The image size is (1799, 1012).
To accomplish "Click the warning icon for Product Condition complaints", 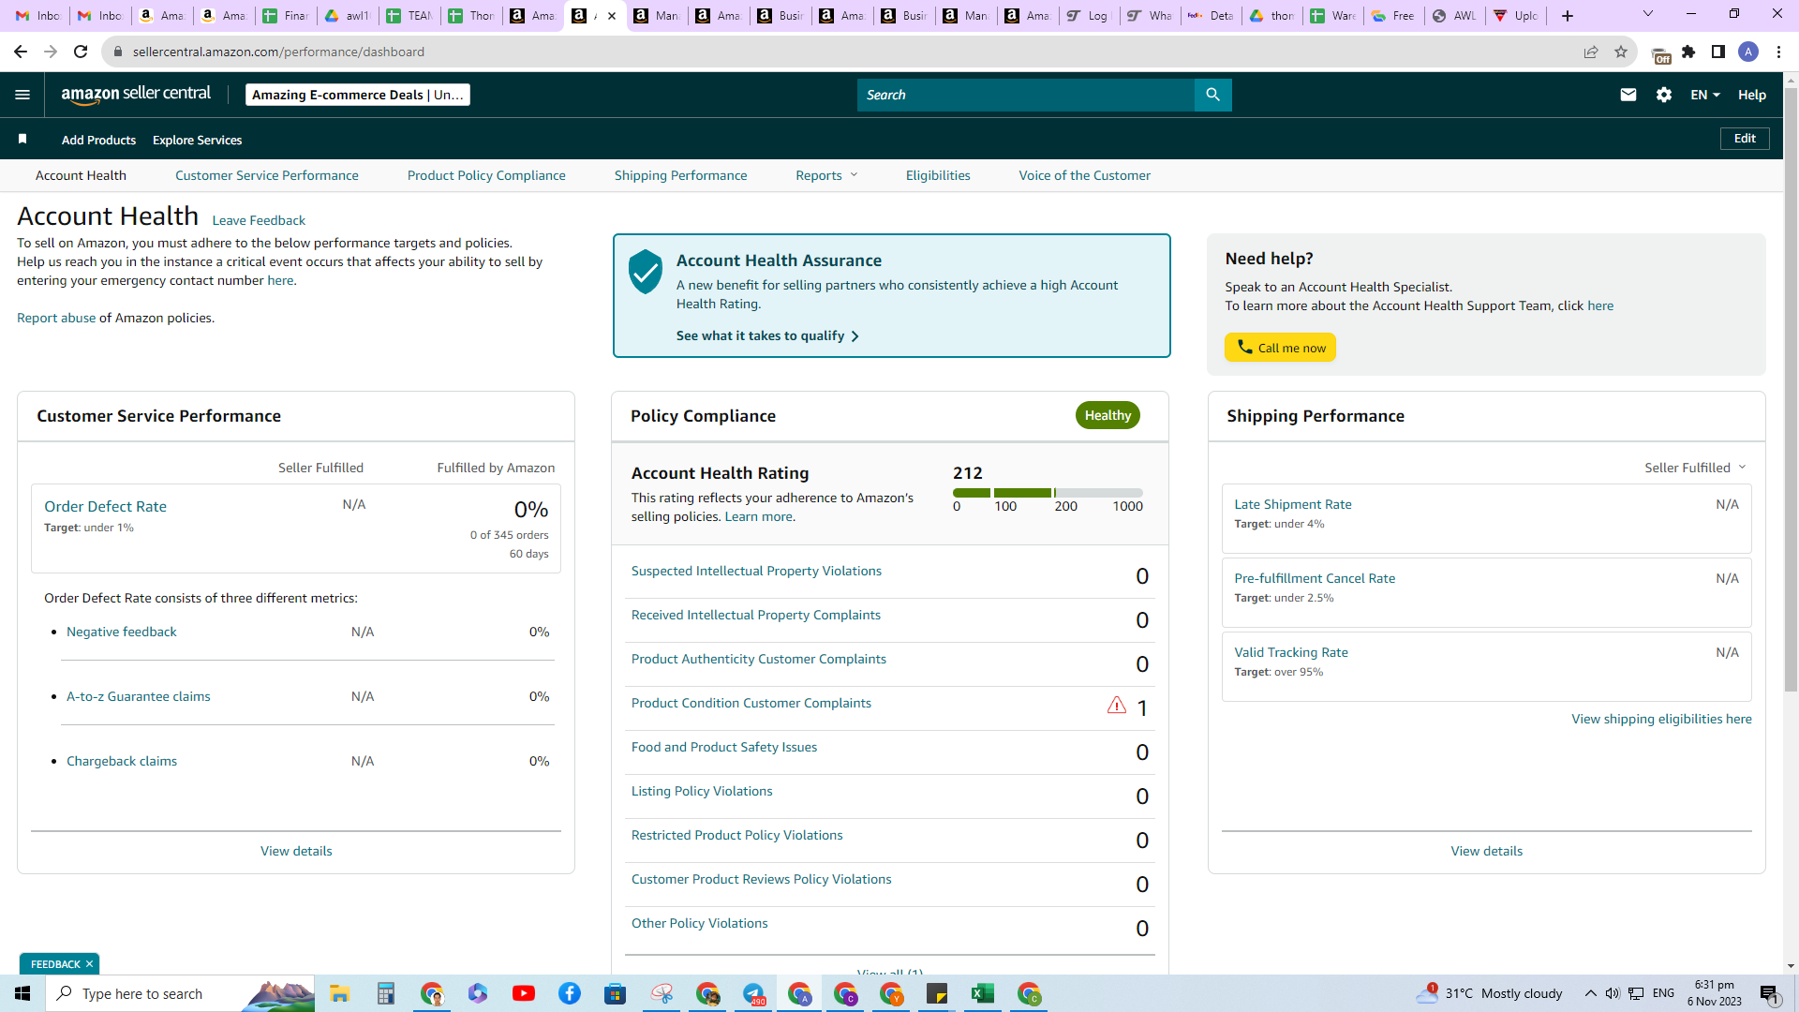I will click(1117, 706).
